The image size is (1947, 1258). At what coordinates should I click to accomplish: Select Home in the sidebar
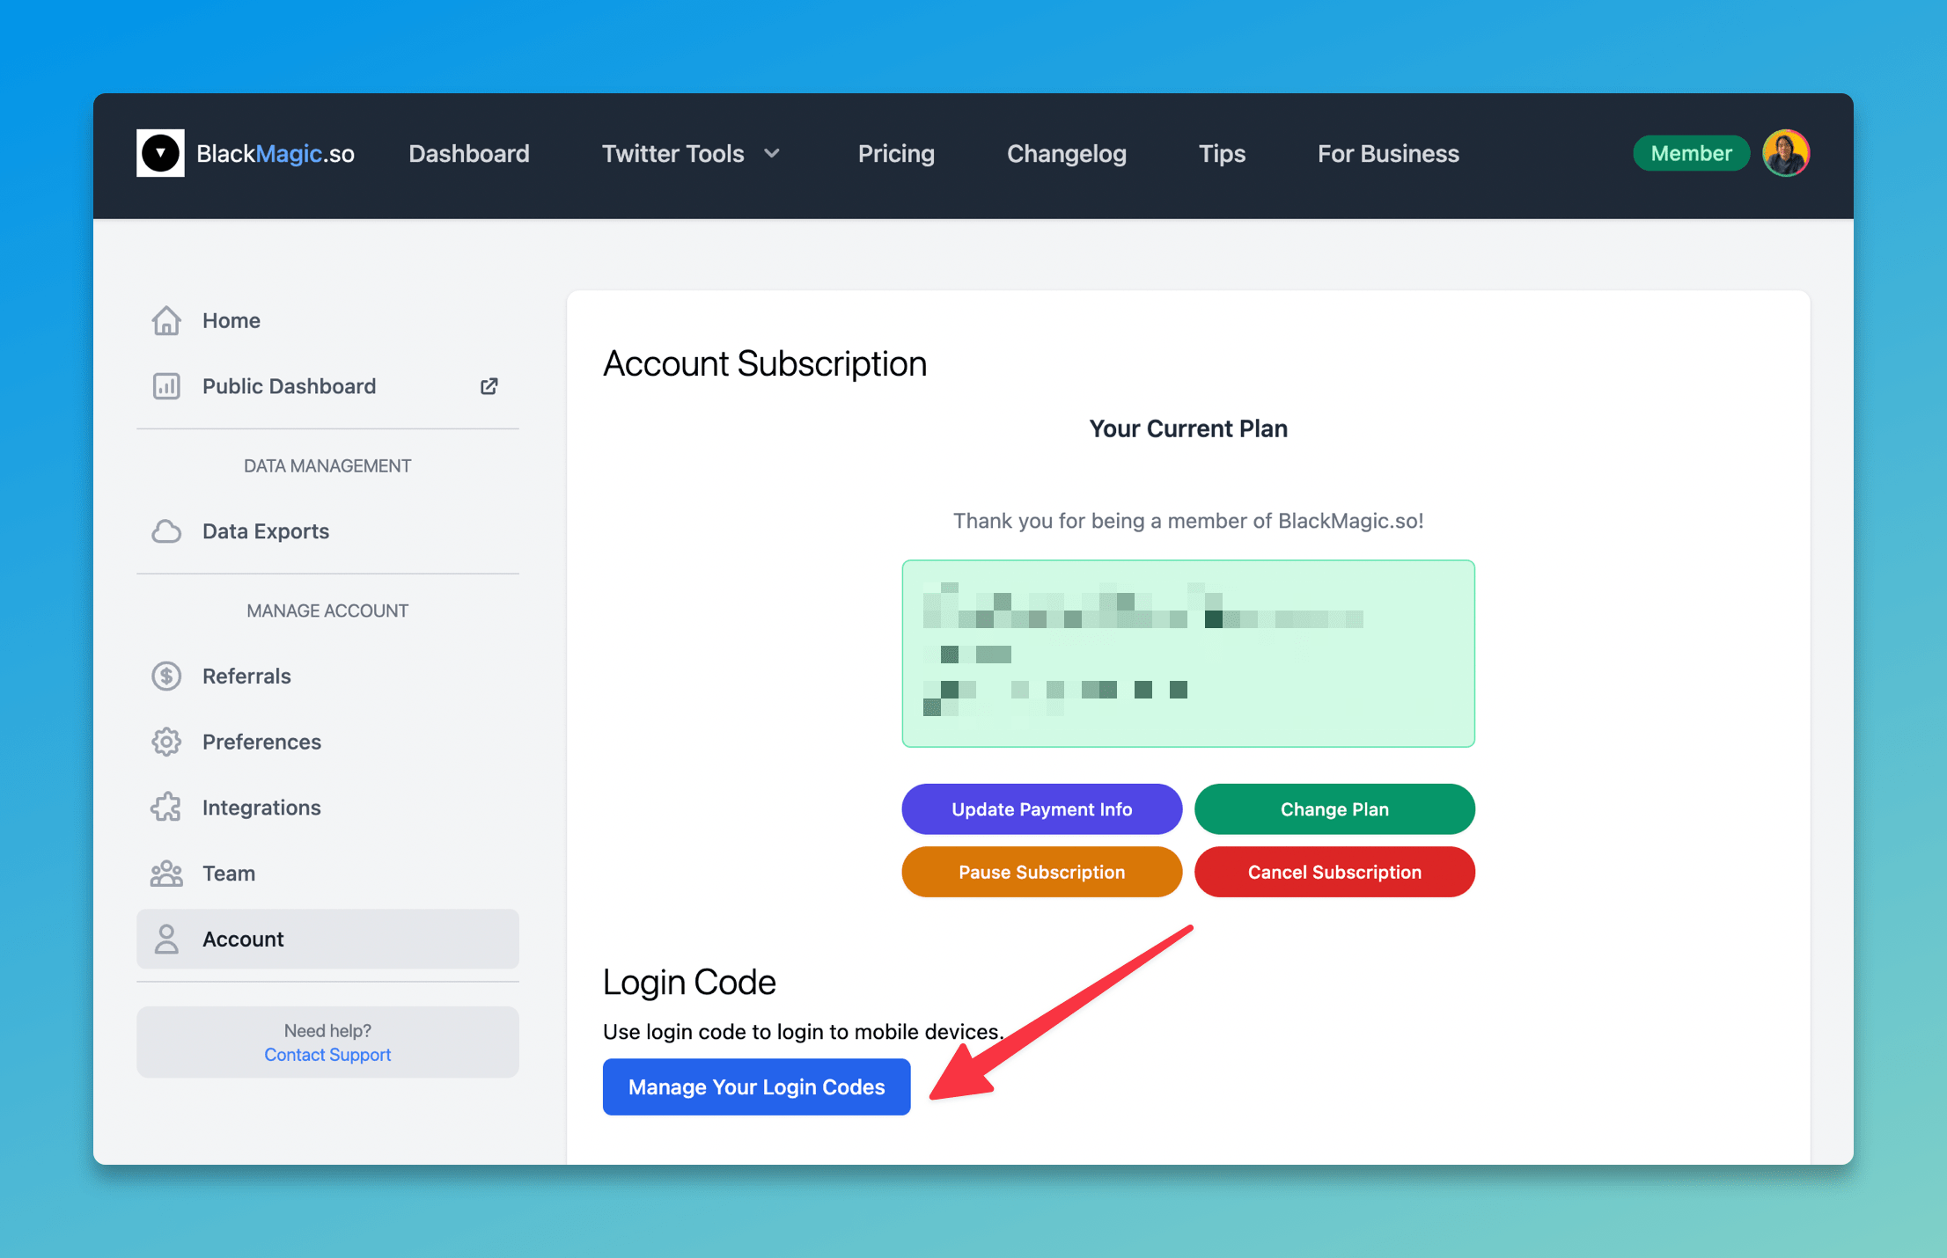(x=327, y=320)
